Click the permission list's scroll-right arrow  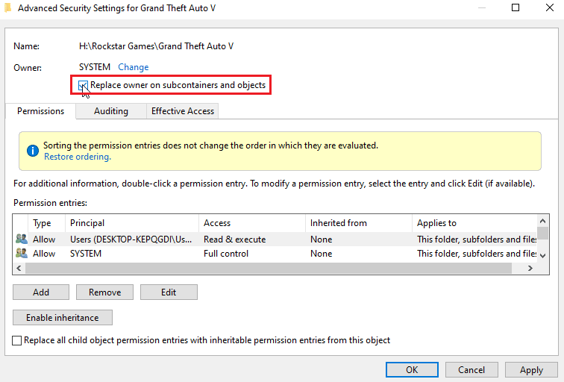click(x=530, y=268)
